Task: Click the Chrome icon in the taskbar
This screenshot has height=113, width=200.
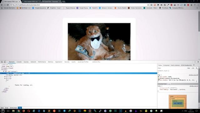Action: click(x=18, y=111)
